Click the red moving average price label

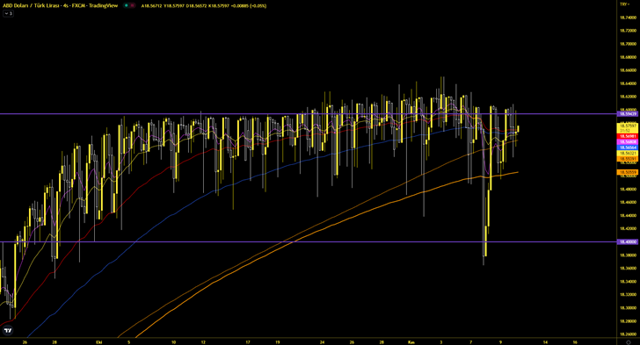(x=628, y=136)
